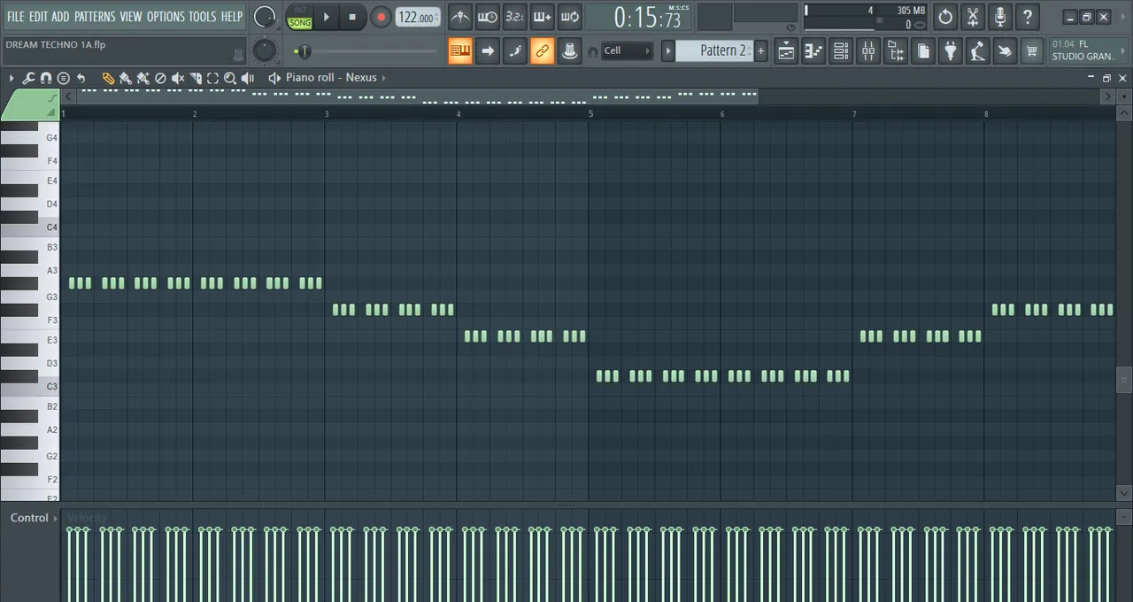Toggle loop recording icon
This screenshot has height=602, width=1133.
tap(569, 17)
